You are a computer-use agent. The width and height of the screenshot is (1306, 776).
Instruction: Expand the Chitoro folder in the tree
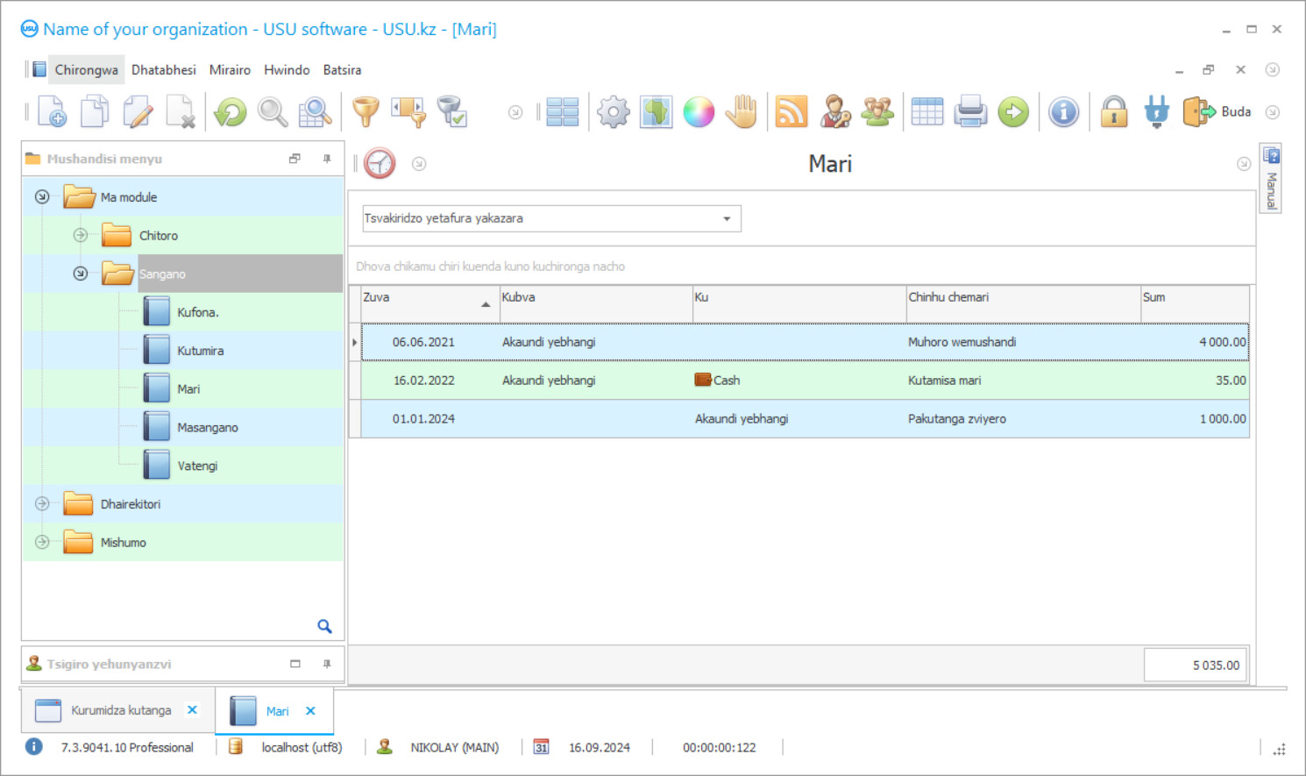pyautogui.click(x=80, y=235)
